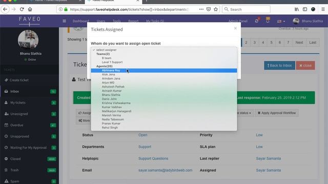328x184 pixels.
Task: Toggle the browser sidebar icon
Action: click(305, 9)
